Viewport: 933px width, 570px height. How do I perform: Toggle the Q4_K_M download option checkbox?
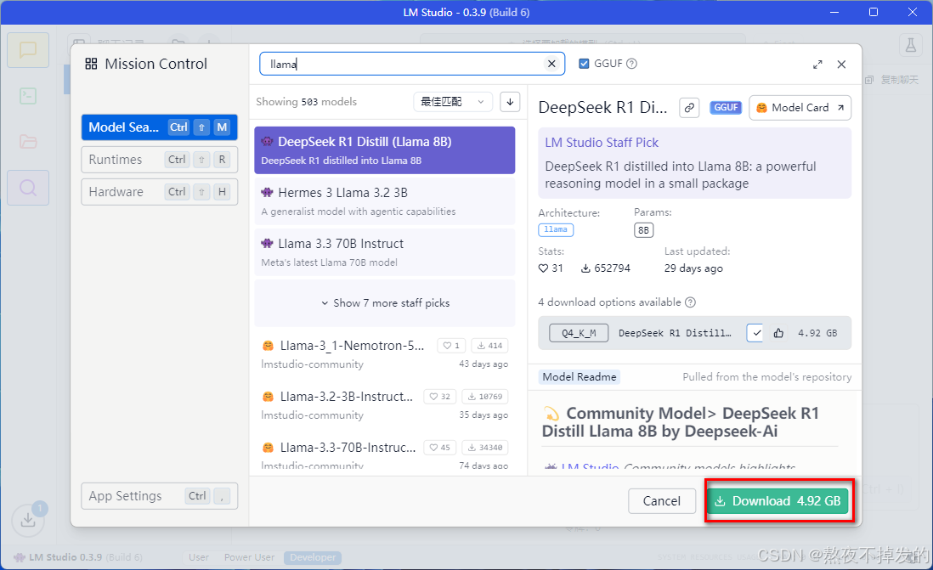click(755, 333)
